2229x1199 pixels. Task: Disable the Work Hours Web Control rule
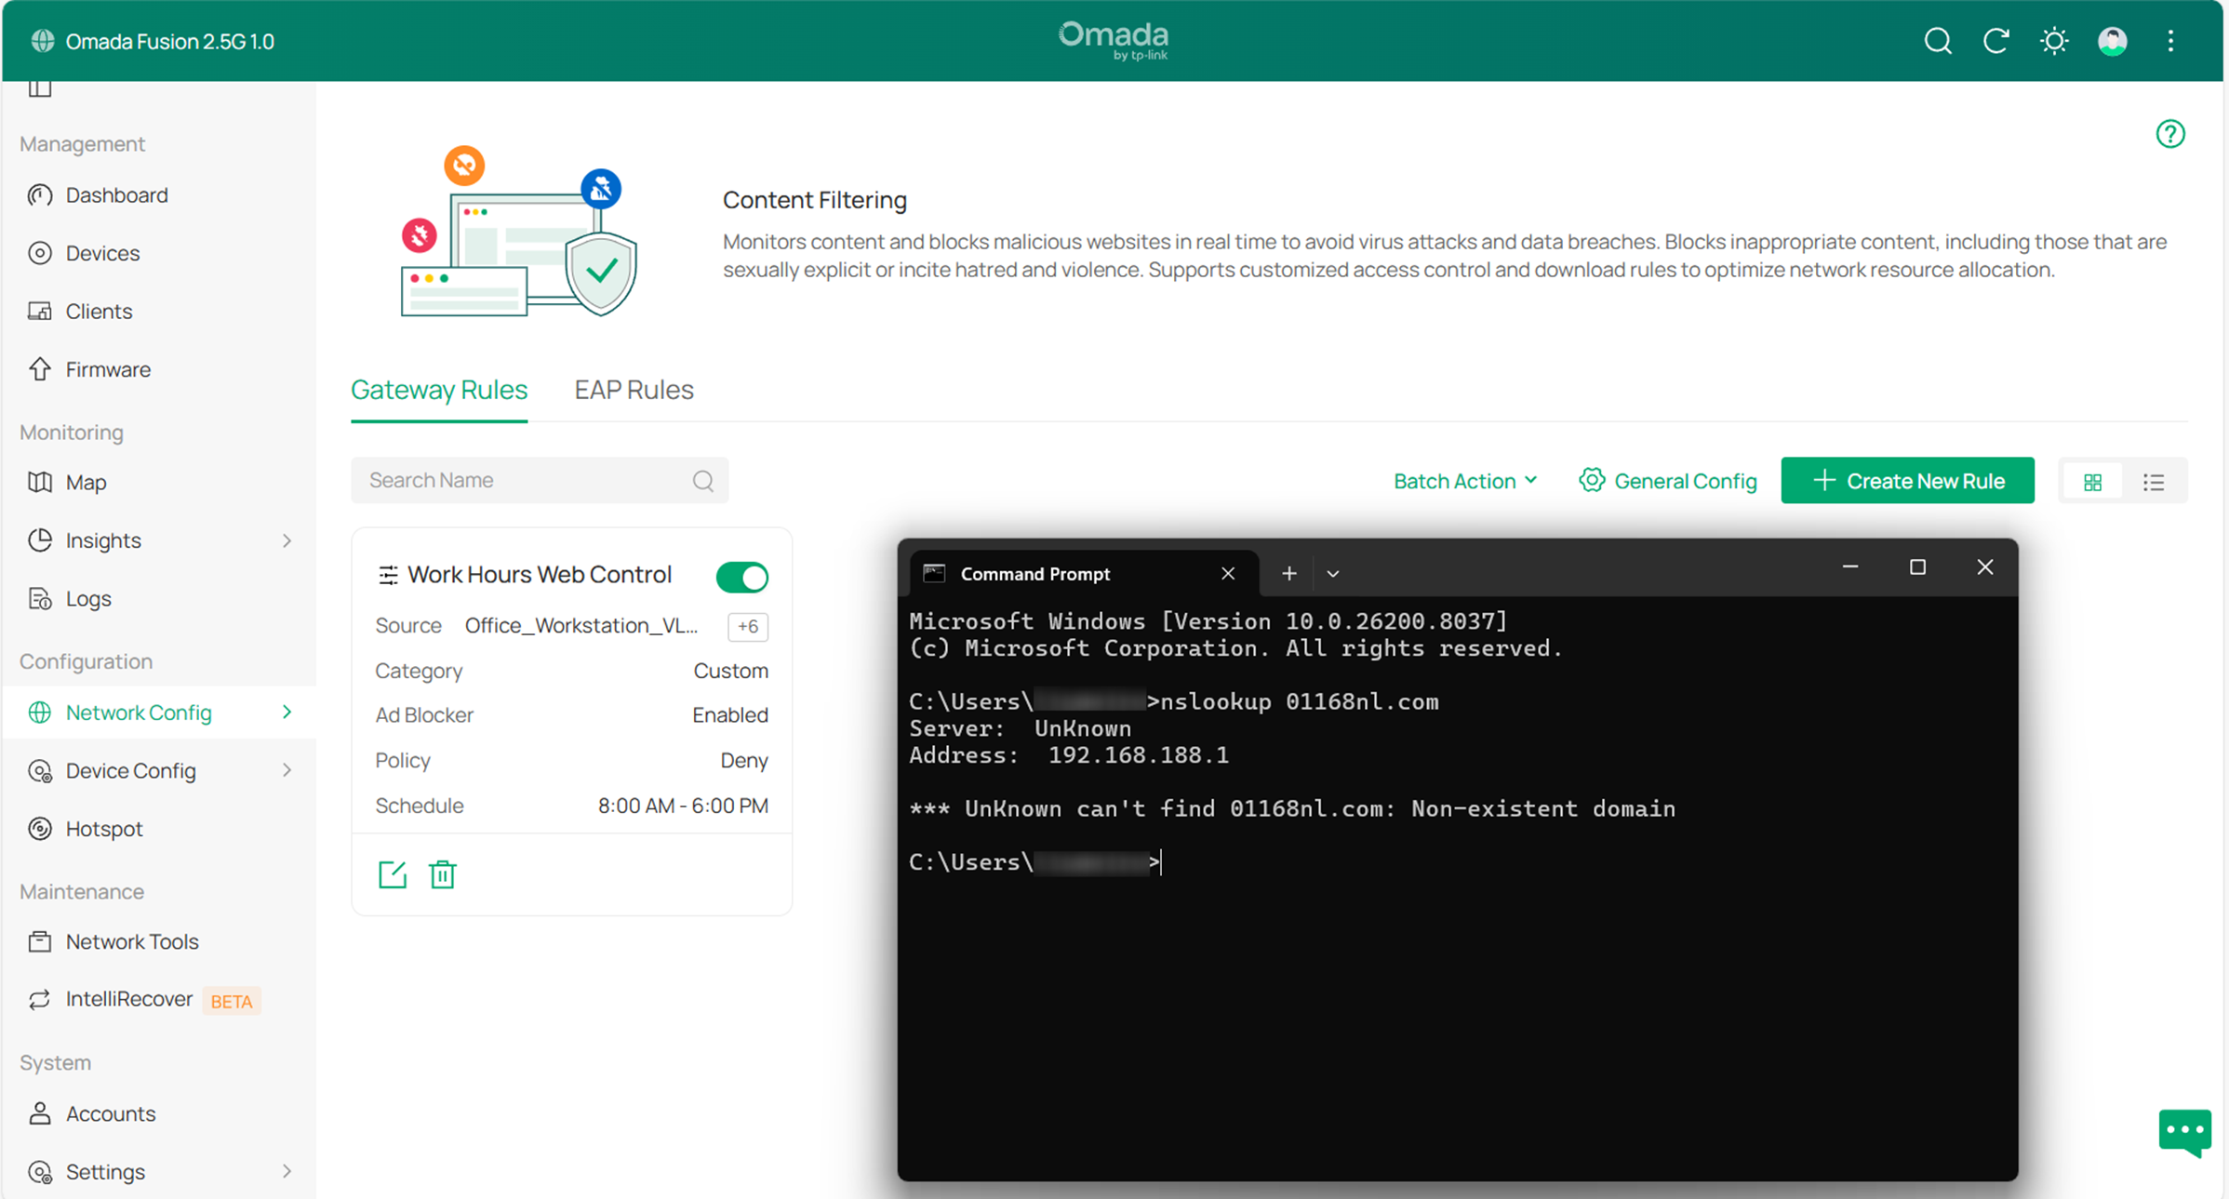pyautogui.click(x=741, y=577)
